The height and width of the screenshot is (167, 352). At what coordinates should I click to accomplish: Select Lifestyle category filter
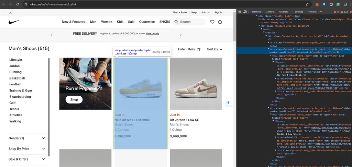pos(16,60)
